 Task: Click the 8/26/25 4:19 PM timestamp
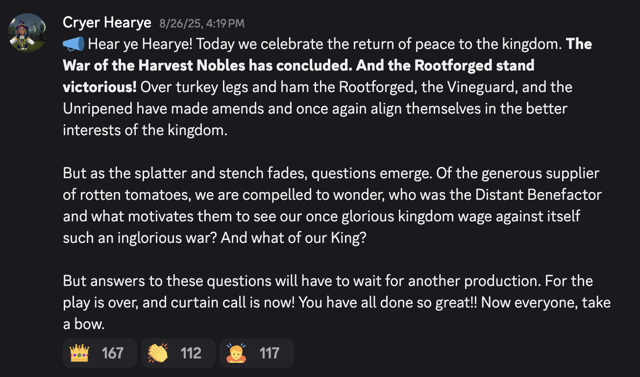201,23
